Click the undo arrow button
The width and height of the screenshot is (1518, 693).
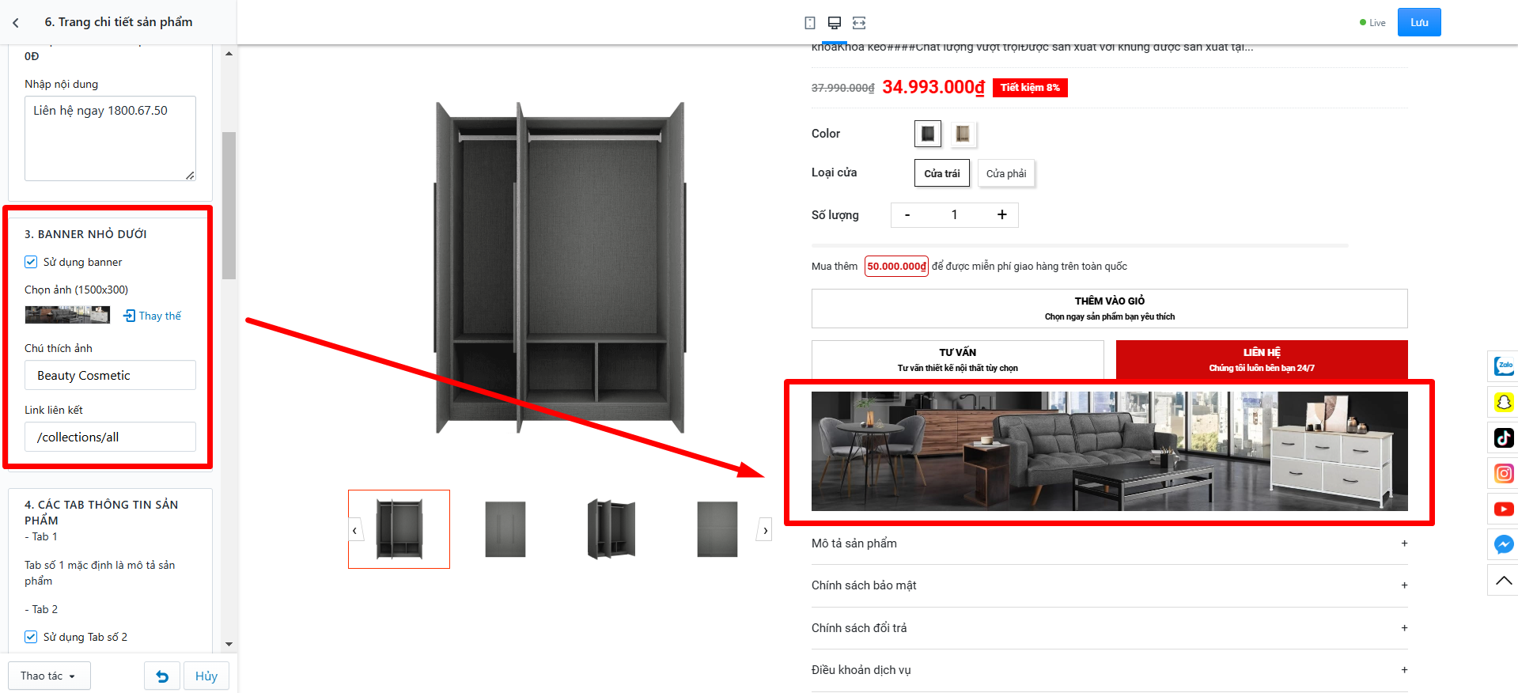tap(162, 676)
